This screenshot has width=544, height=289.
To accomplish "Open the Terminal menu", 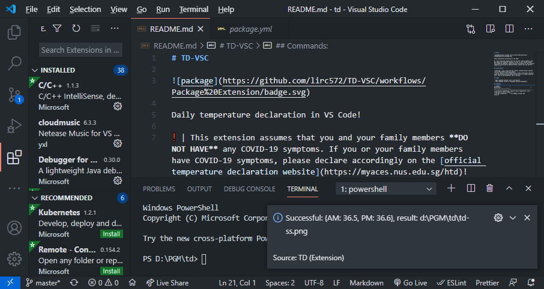I will [x=193, y=10].
